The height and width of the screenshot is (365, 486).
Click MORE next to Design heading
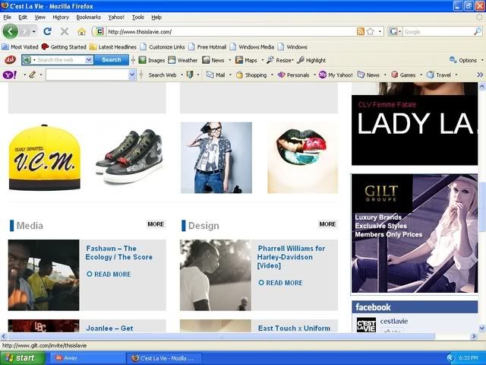click(327, 224)
